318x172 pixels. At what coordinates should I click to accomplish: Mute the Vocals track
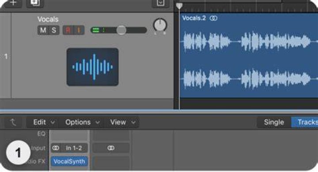43,30
